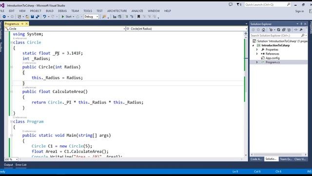Viewport: 312px width, 176px height.
Task: Click Collapse All in Solution Explorer
Action: click(x=284, y=30)
